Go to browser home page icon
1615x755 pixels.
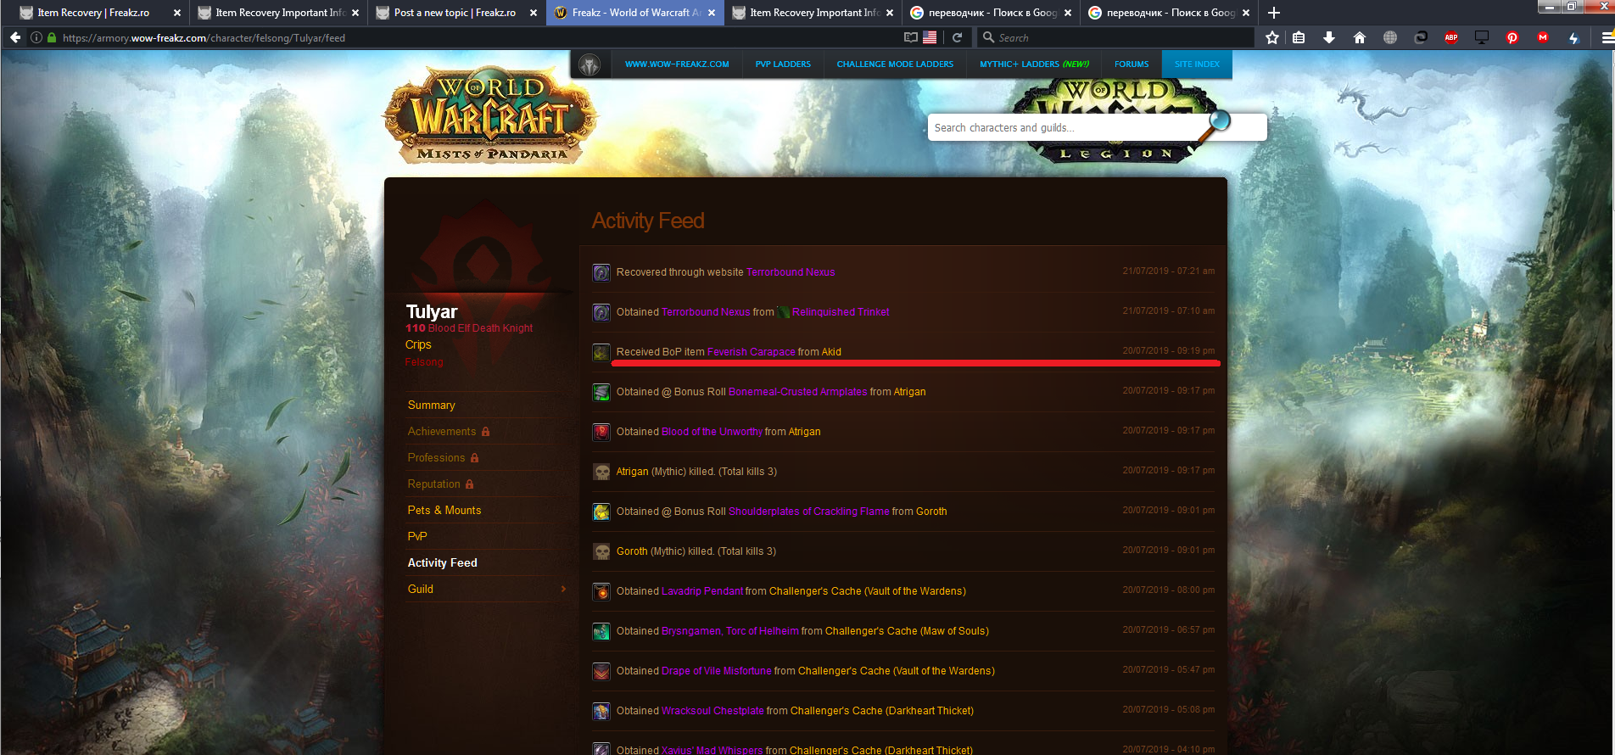click(1360, 37)
